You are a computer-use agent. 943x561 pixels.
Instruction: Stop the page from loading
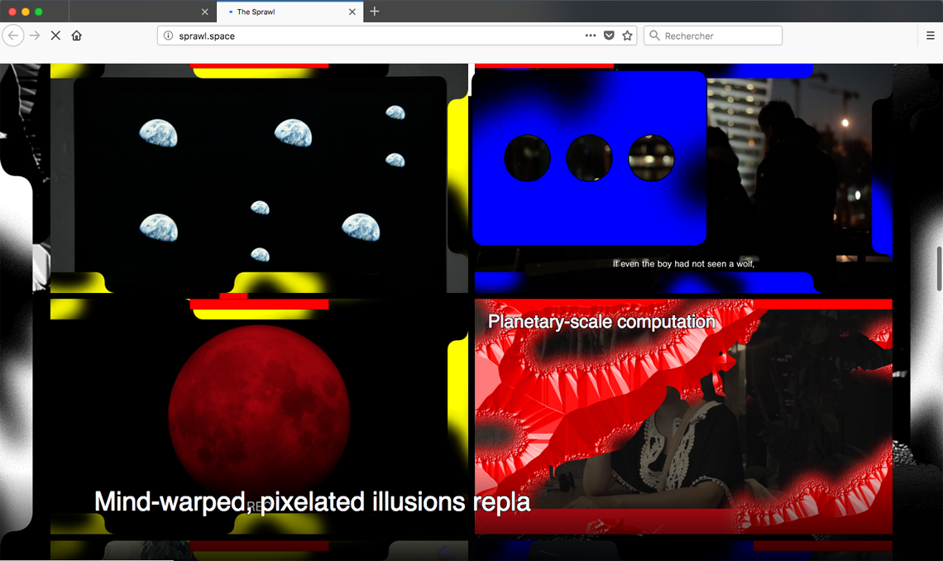click(55, 36)
